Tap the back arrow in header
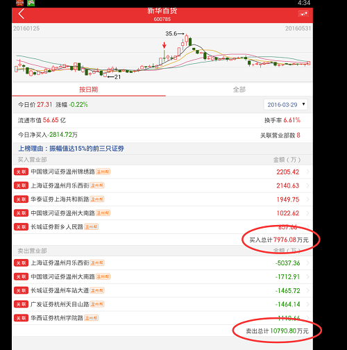Image resolution: width=347 pixels, height=350 pixels. (x=22, y=14)
